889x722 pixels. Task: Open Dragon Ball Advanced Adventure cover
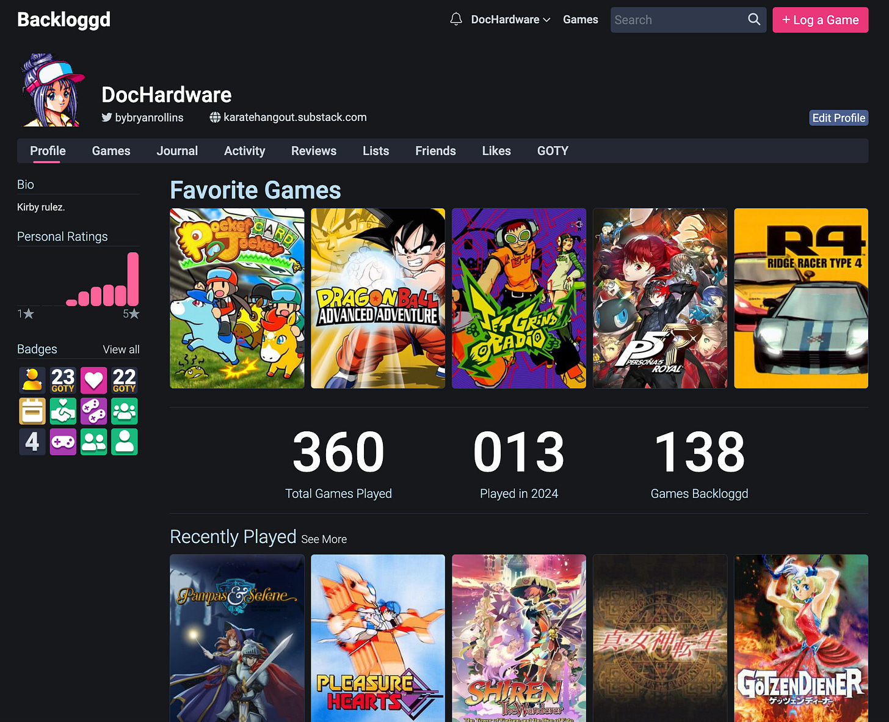point(378,298)
